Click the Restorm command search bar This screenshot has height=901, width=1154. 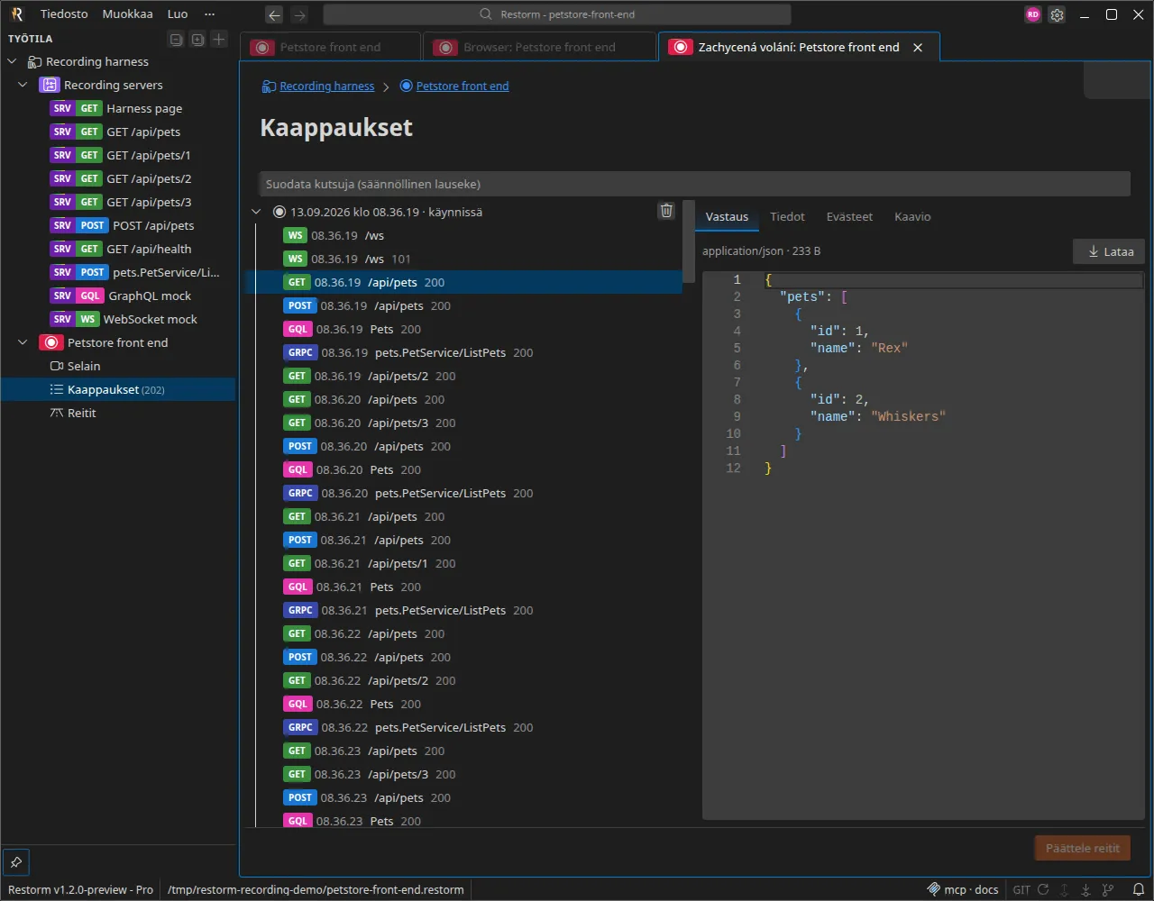[557, 14]
